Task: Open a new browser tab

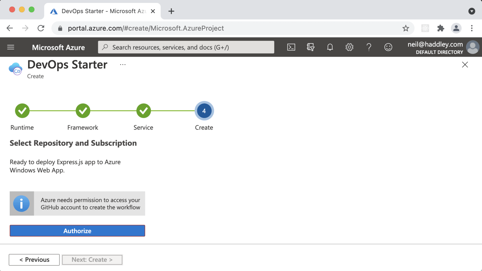Action: [171, 11]
